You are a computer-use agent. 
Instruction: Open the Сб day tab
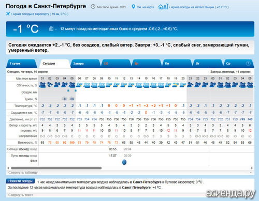116,64
